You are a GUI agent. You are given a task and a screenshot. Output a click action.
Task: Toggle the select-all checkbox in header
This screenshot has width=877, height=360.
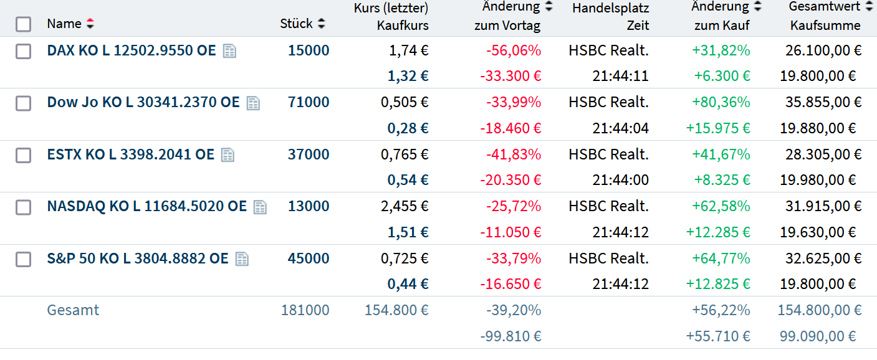point(23,24)
